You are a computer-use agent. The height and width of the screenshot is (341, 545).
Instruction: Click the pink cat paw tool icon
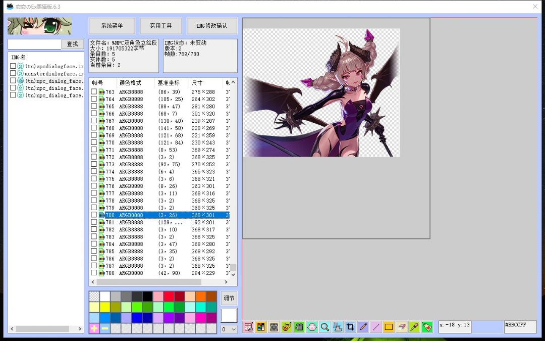(312, 327)
